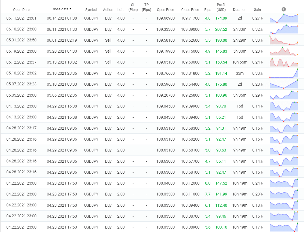Sort by Profit (USD) column header

[x=221, y=7]
